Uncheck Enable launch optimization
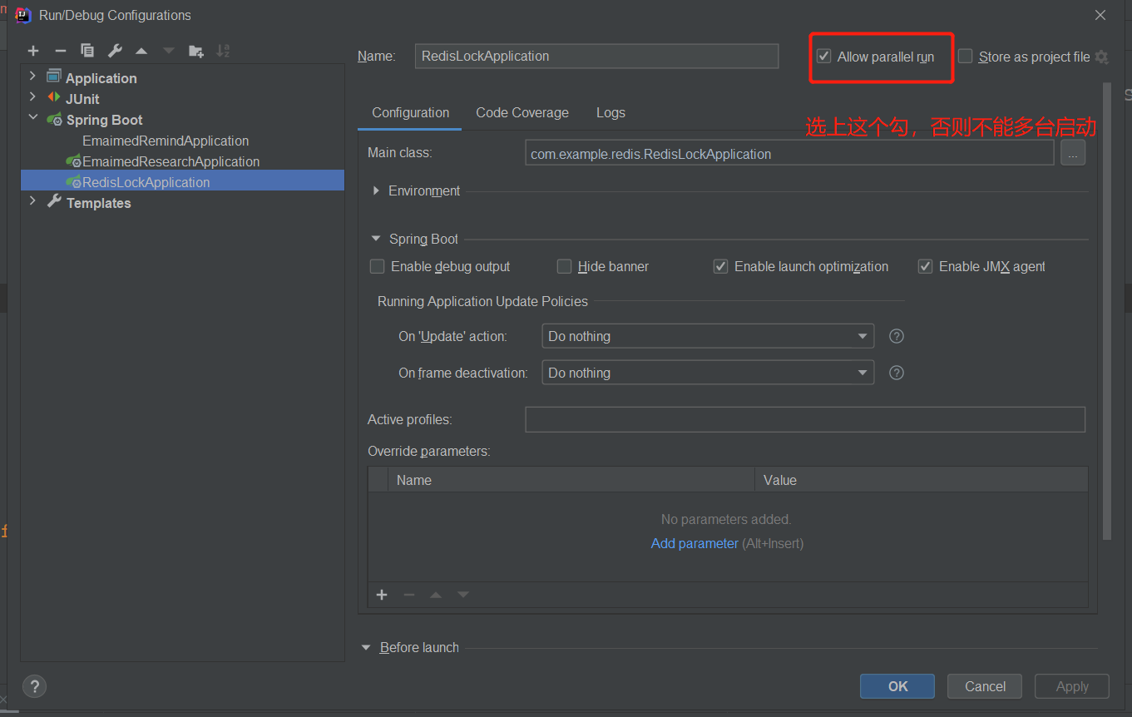 coord(720,266)
